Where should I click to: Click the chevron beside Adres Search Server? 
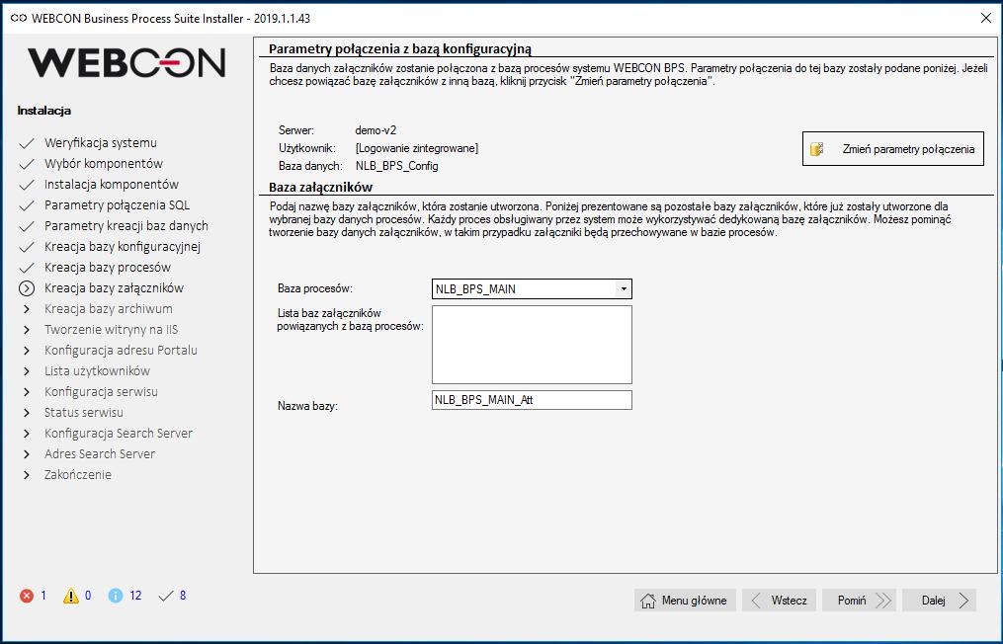point(27,454)
